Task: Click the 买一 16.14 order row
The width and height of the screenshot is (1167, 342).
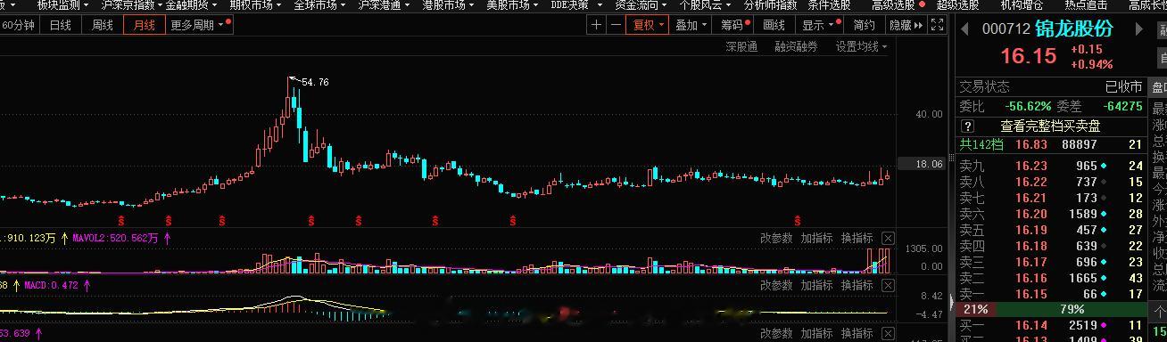Action: [1051, 326]
